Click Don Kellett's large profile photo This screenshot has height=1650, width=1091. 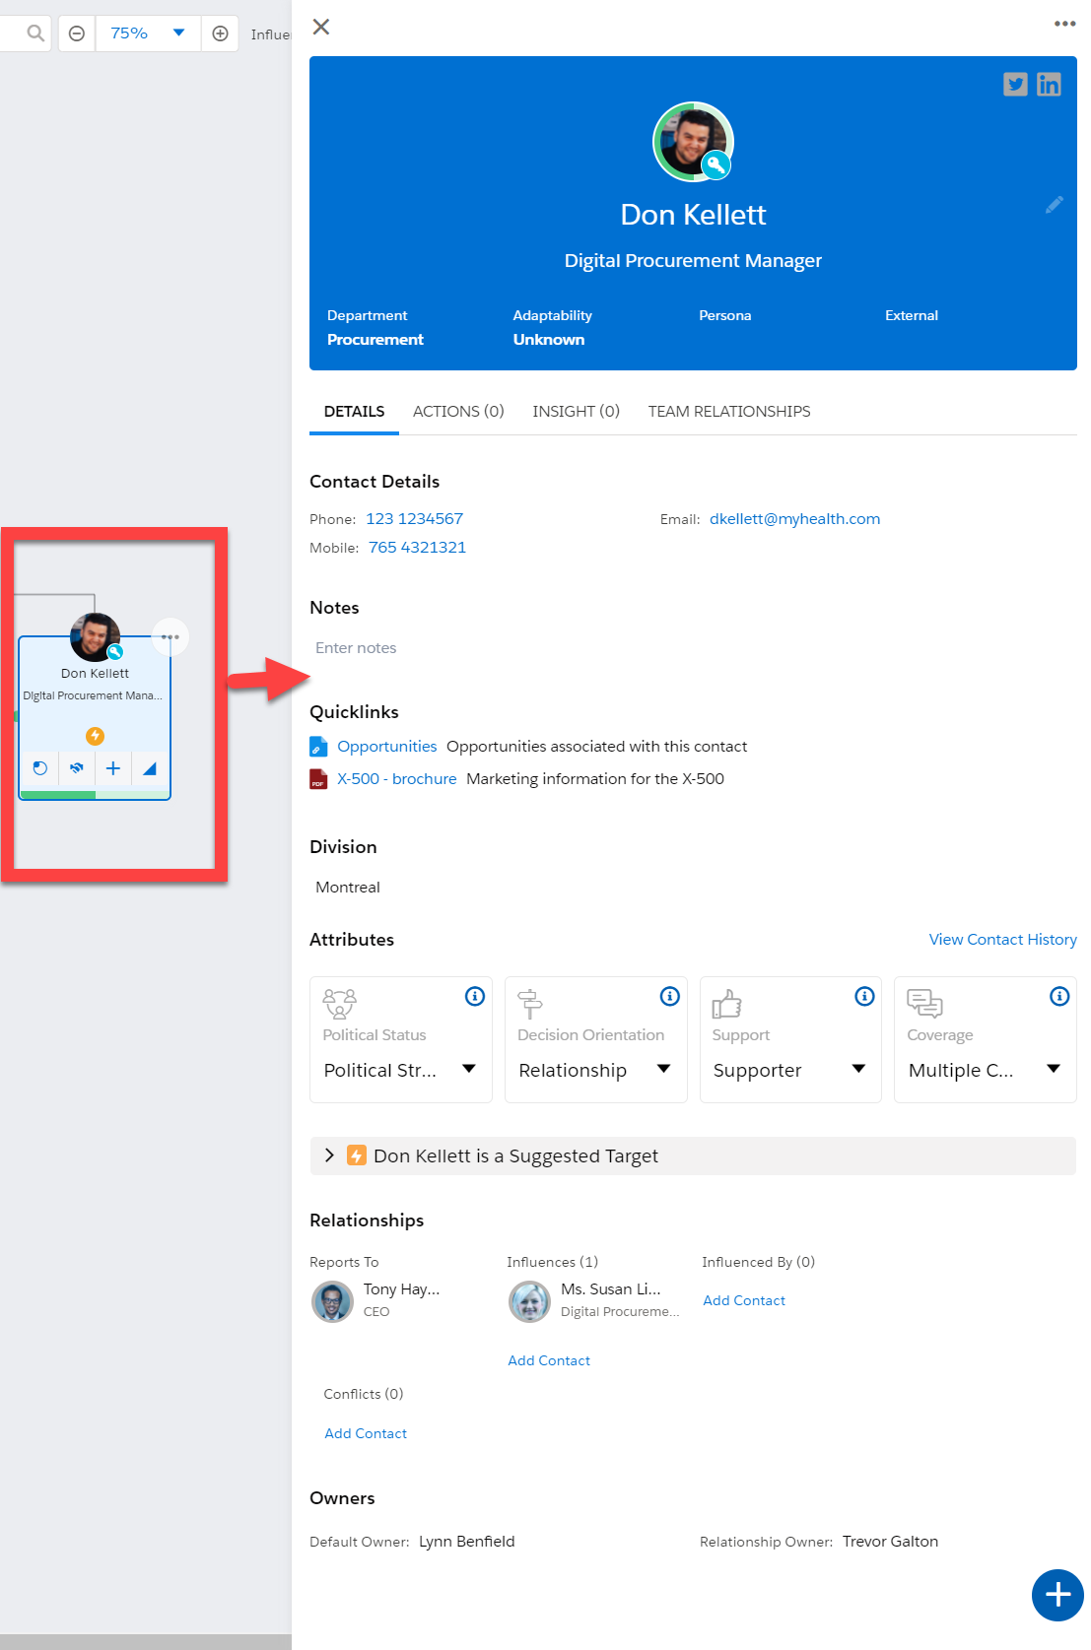(x=693, y=142)
